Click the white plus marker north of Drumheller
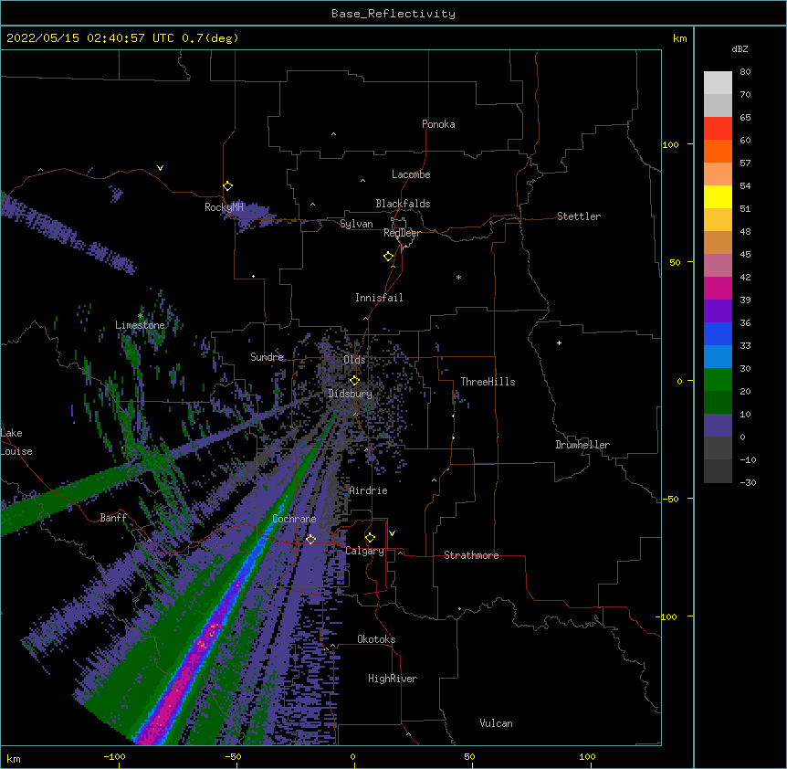The image size is (787, 769). [559, 342]
